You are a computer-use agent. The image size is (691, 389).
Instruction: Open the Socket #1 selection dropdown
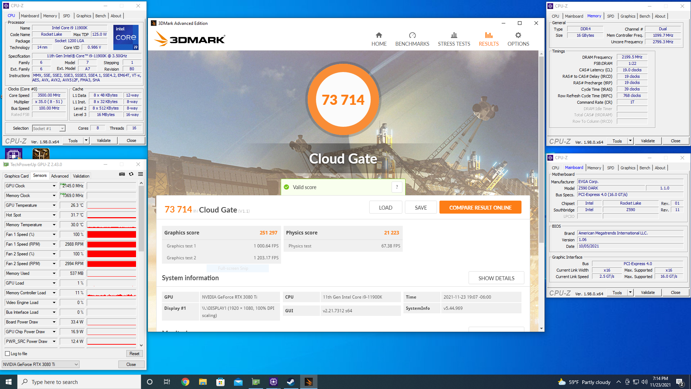(49, 129)
